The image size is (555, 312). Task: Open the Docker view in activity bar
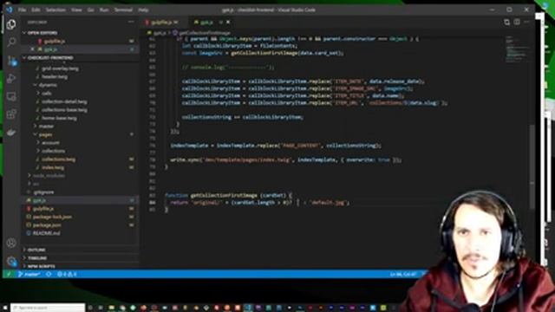click(x=11, y=133)
